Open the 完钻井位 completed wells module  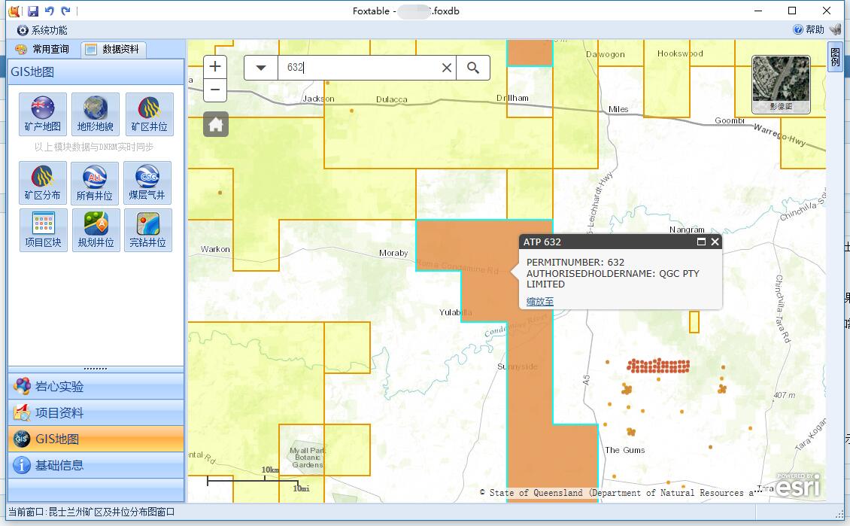tap(148, 230)
